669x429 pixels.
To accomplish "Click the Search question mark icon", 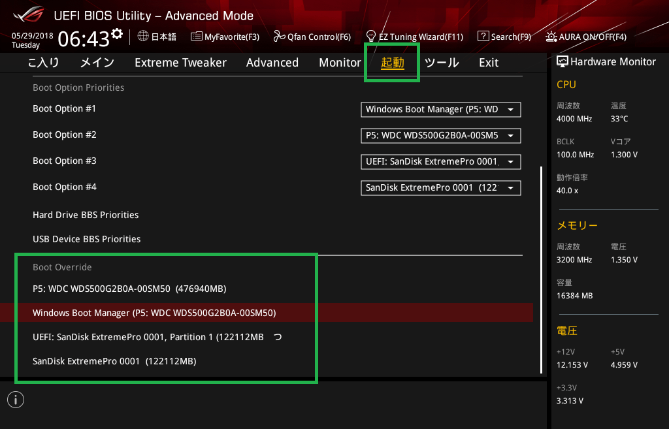I will [x=483, y=37].
